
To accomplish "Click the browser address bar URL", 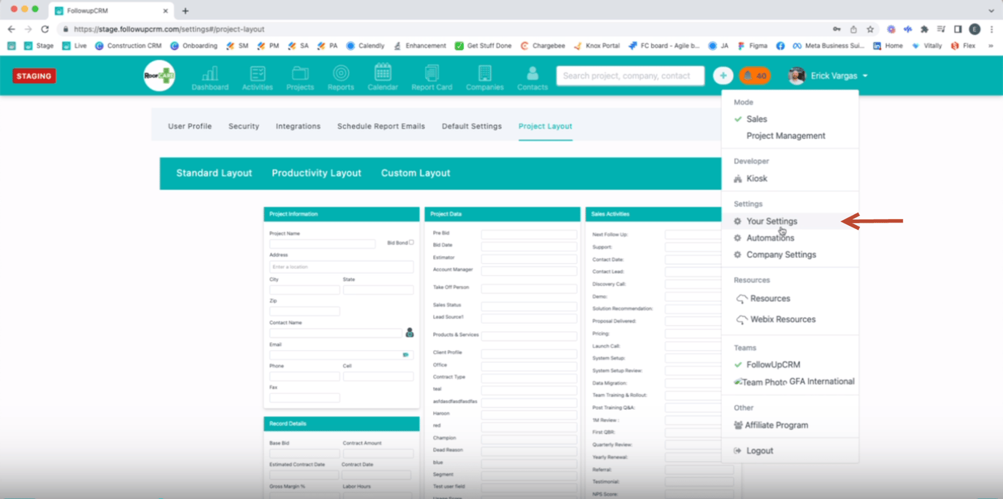I will [169, 29].
